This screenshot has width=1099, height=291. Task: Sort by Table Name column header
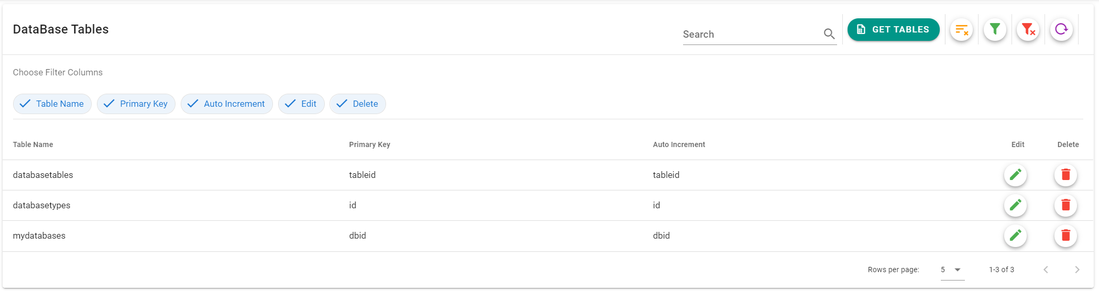pyautogui.click(x=33, y=144)
